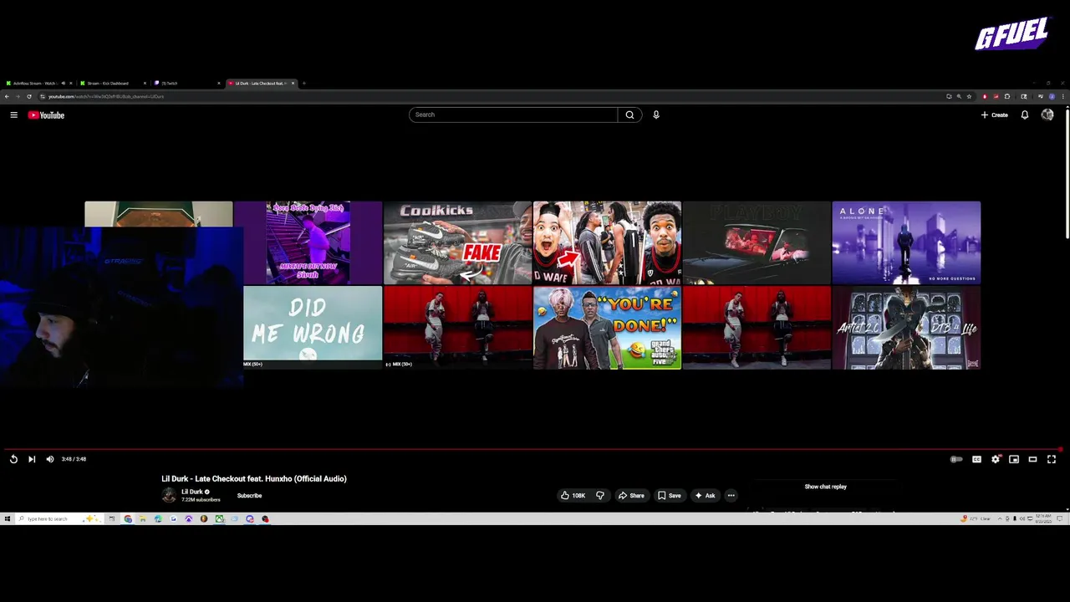The width and height of the screenshot is (1070, 602).
Task: Submit search with magnifier button
Action: 629,115
